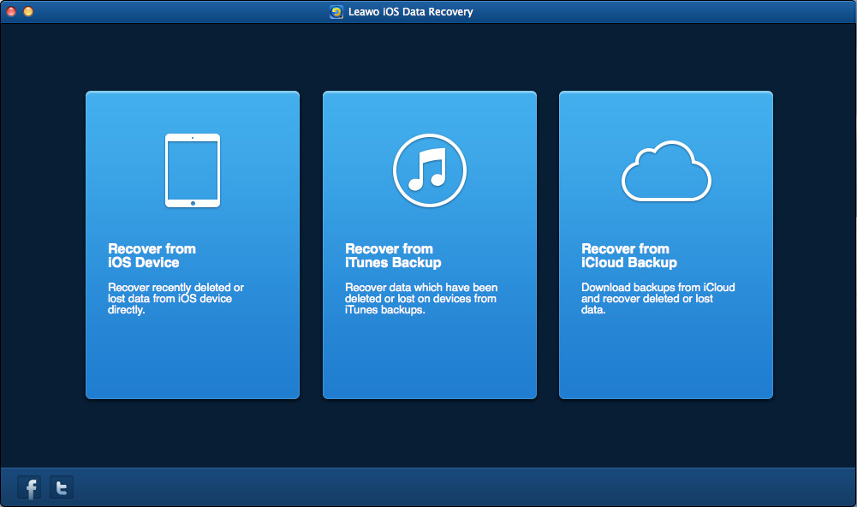Viewport: 857px width, 507px height.
Task: Minimize the window with the yellow button
Action: click(x=28, y=12)
